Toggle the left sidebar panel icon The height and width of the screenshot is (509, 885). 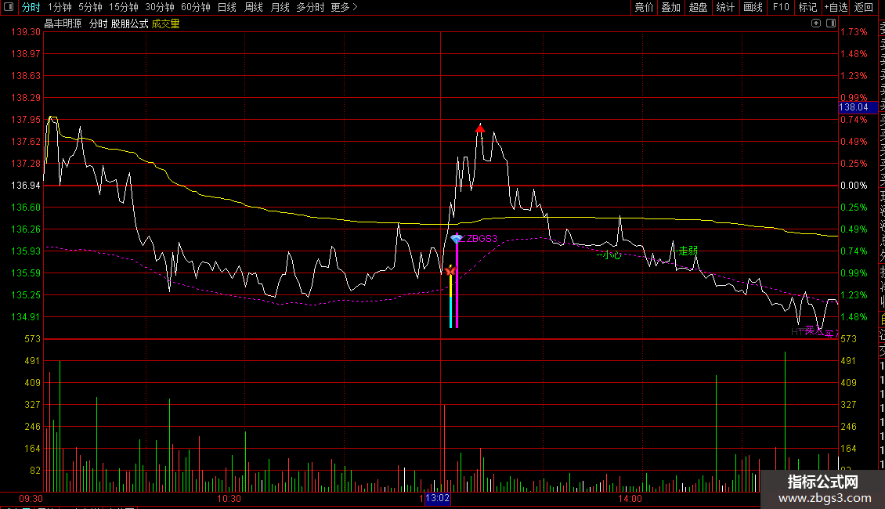pos(9,7)
